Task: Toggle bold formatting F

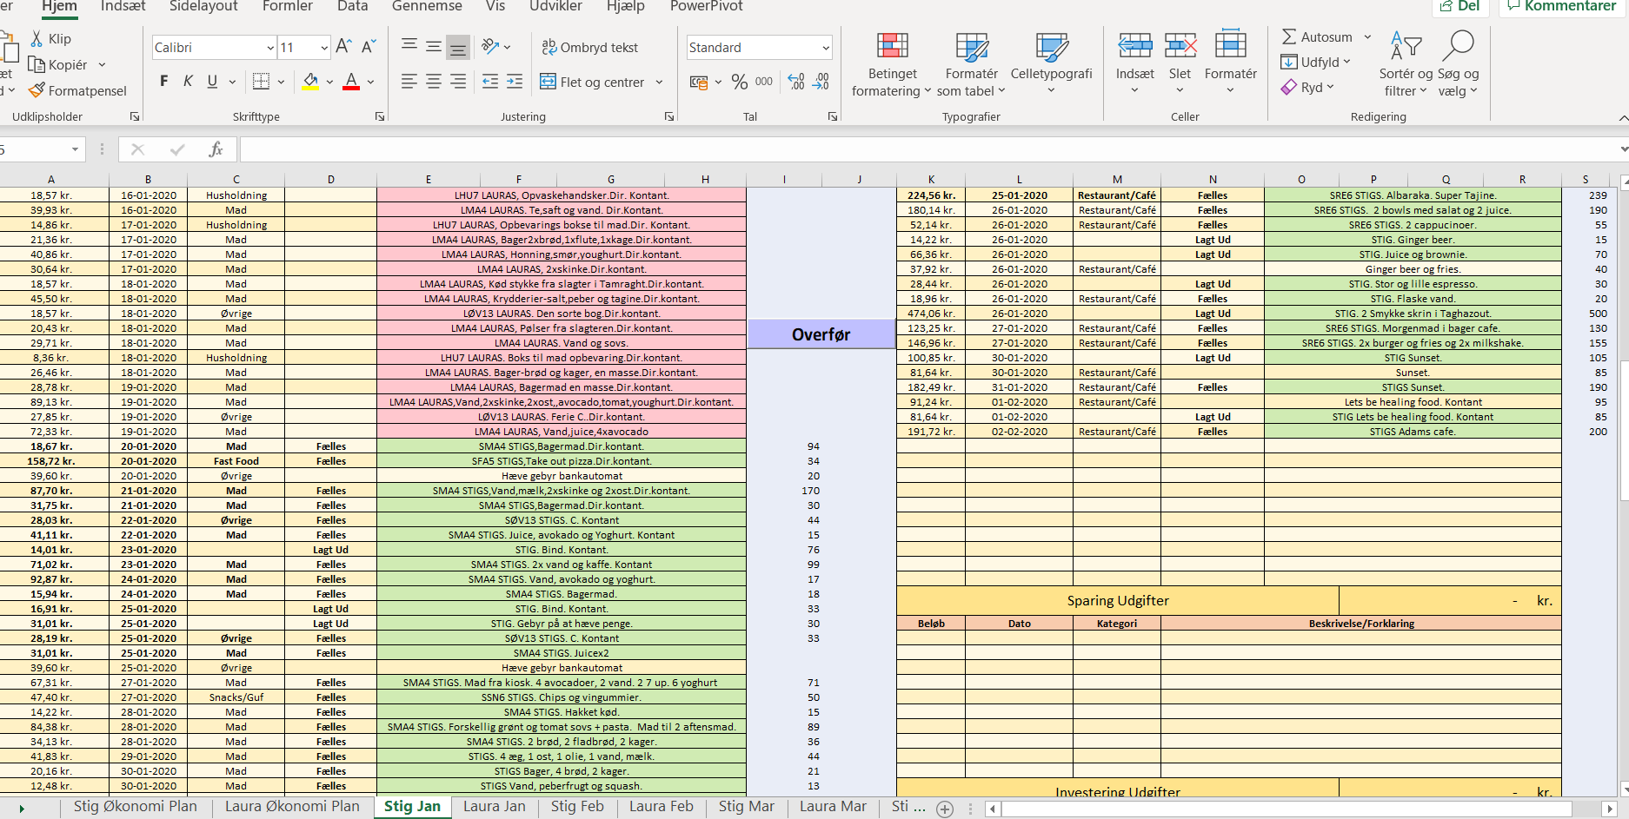Action: click(163, 82)
